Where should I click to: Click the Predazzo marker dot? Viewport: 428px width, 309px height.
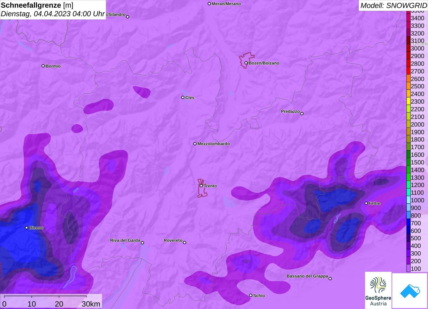coord(302,113)
